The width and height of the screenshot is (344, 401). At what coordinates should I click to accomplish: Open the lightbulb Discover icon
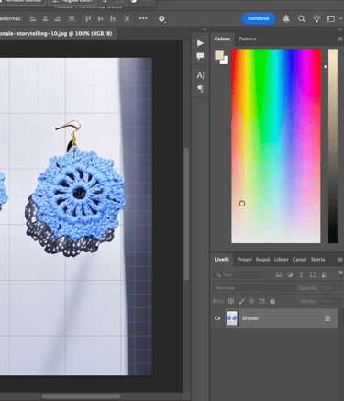coord(316,18)
